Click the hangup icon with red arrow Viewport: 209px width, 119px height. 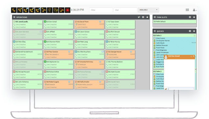pyautogui.click(x=61, y=10)
